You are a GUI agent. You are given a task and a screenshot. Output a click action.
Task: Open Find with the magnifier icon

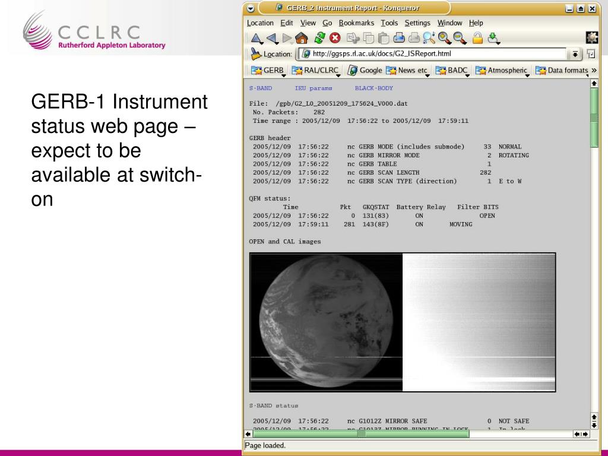pos(429,38)
